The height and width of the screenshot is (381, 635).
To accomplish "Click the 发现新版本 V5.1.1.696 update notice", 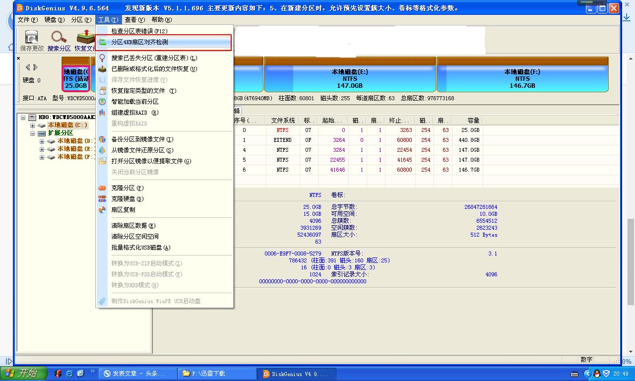I will pos(159,7).
